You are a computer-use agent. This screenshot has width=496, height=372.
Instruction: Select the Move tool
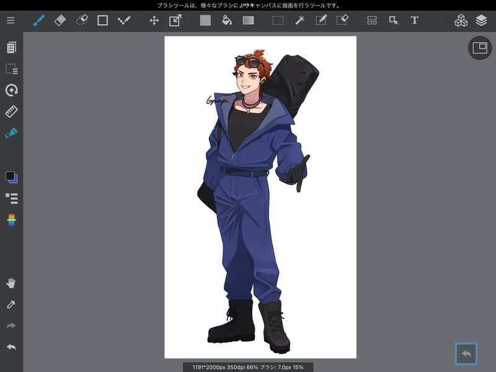[x=154, y=20]
